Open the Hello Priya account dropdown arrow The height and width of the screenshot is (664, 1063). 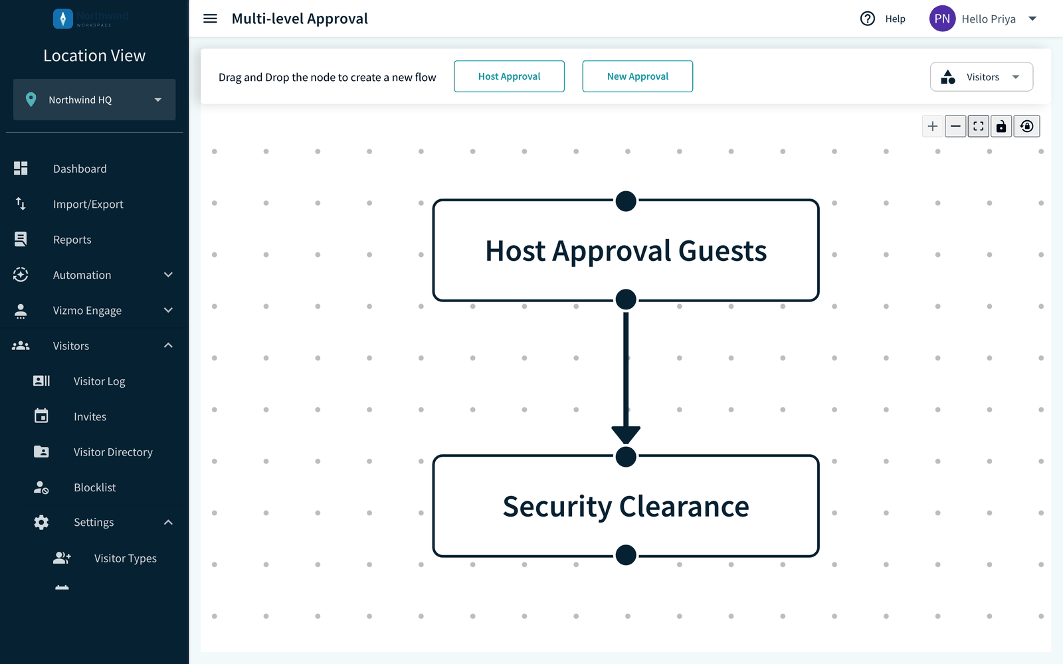[1032, 19]
